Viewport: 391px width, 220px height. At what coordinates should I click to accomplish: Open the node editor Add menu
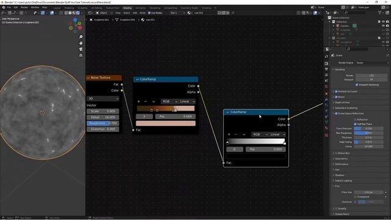coord(135,13)
